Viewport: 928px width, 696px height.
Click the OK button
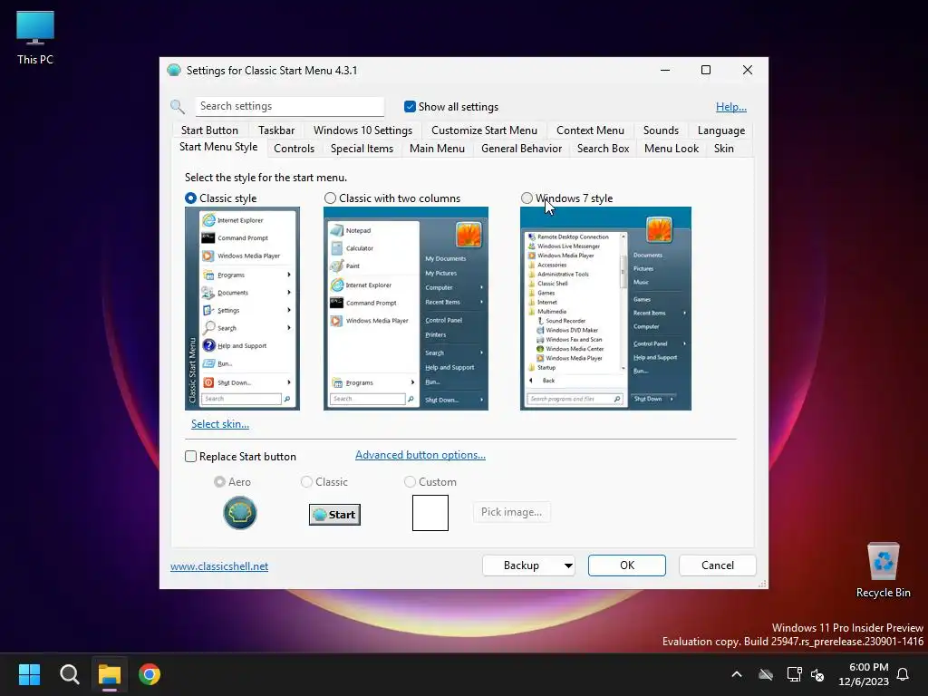[x=627, y=565]
